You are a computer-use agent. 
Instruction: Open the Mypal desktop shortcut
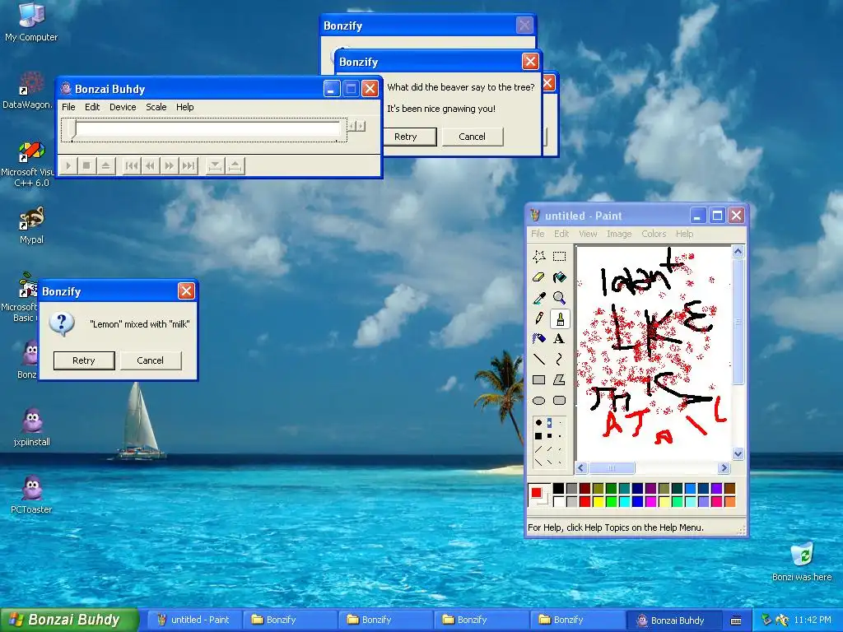[31, 225]
